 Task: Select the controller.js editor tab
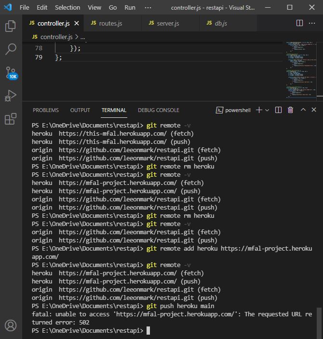pyautogui.click(x=53, y=23)
